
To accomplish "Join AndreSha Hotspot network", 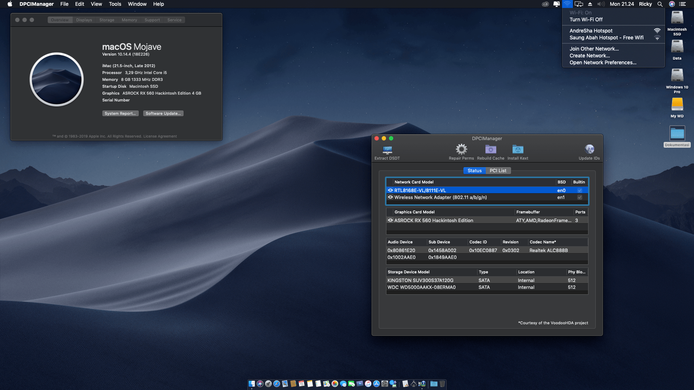I will [613, 31].
